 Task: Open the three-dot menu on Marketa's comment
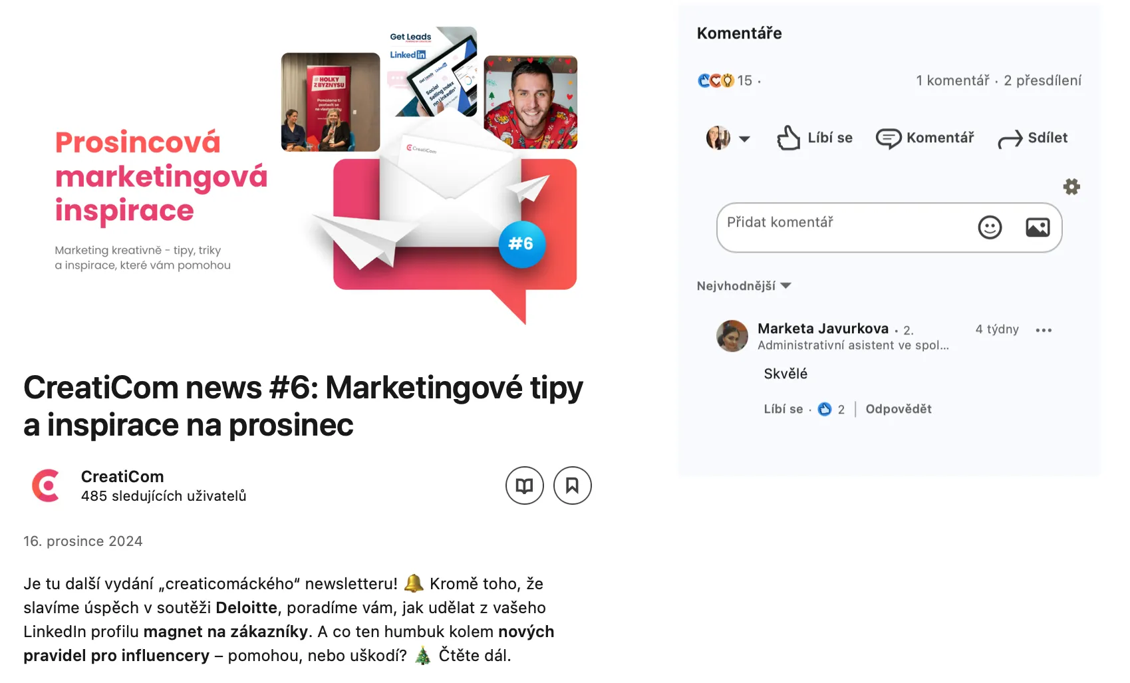1044,330
